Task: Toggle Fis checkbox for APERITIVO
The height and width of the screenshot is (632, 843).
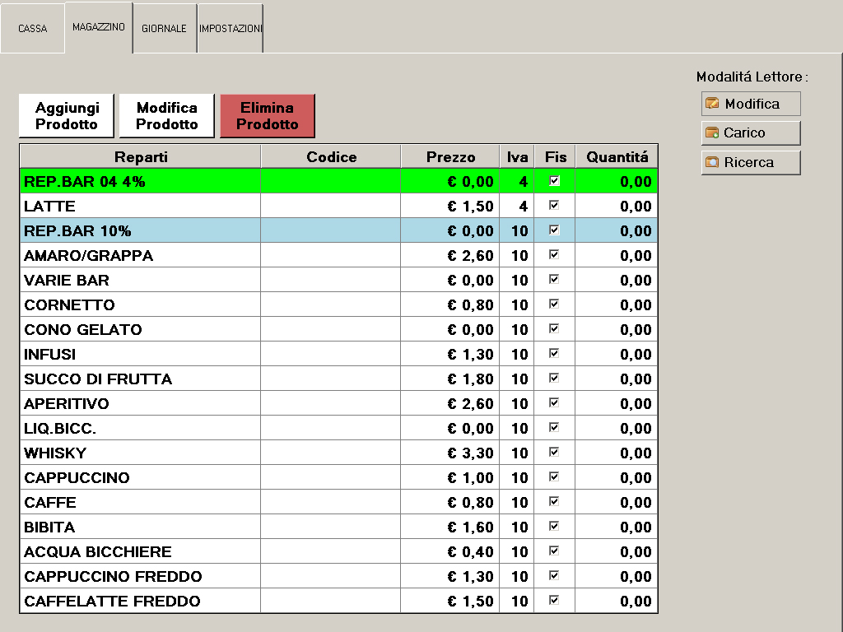Action: 554,403
